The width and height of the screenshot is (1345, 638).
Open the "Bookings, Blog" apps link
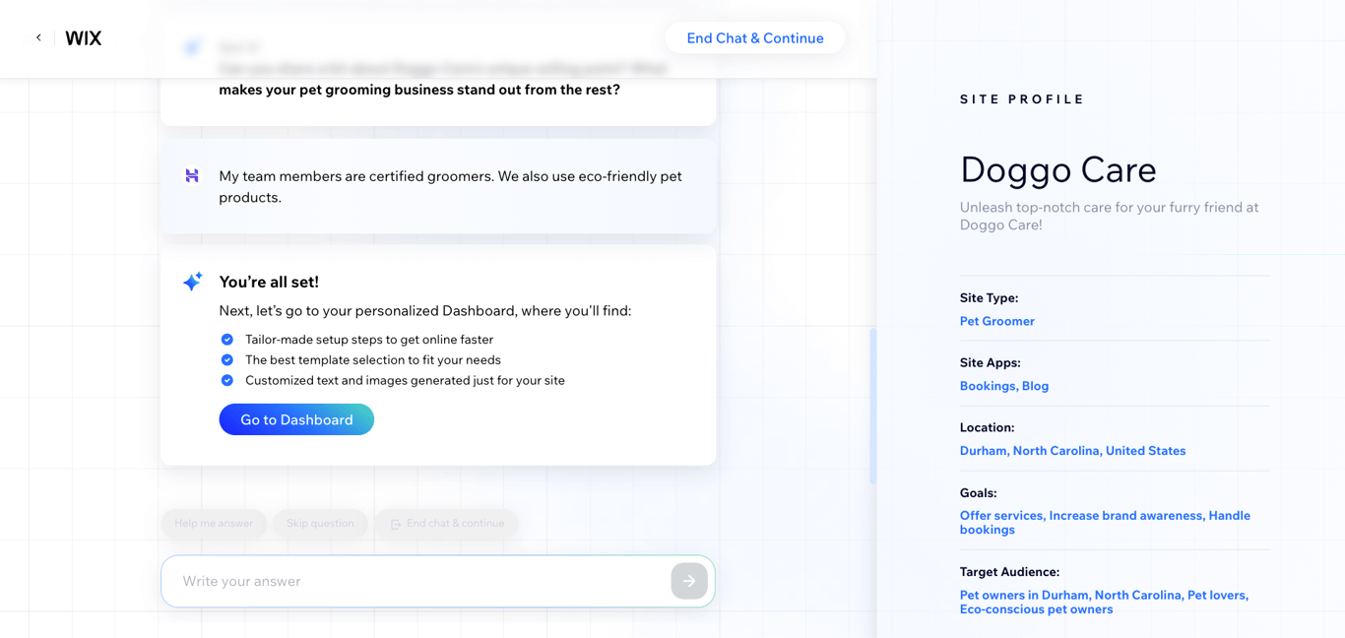click(1004, 386)
